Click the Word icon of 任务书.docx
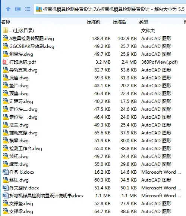This screenshot has height=216, width=186. tap(6, 172)
